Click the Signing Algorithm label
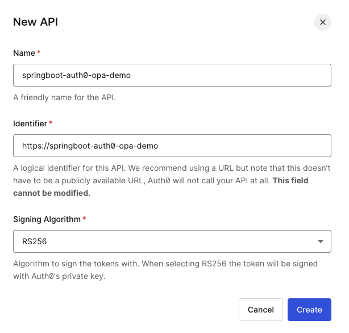The height and width of the screenshot is (333, 349). 47,219
